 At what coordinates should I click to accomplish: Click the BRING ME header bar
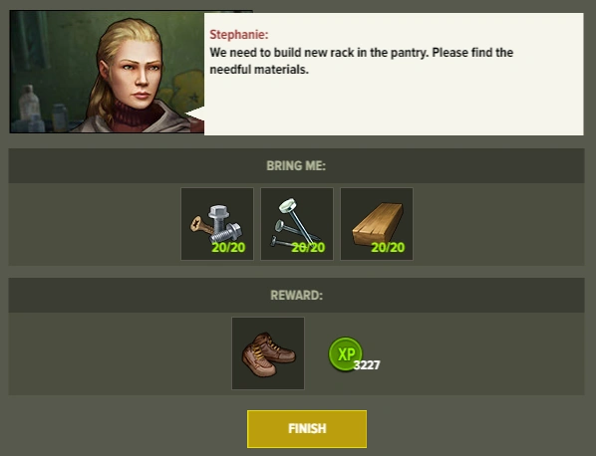(x=296, y=166)
